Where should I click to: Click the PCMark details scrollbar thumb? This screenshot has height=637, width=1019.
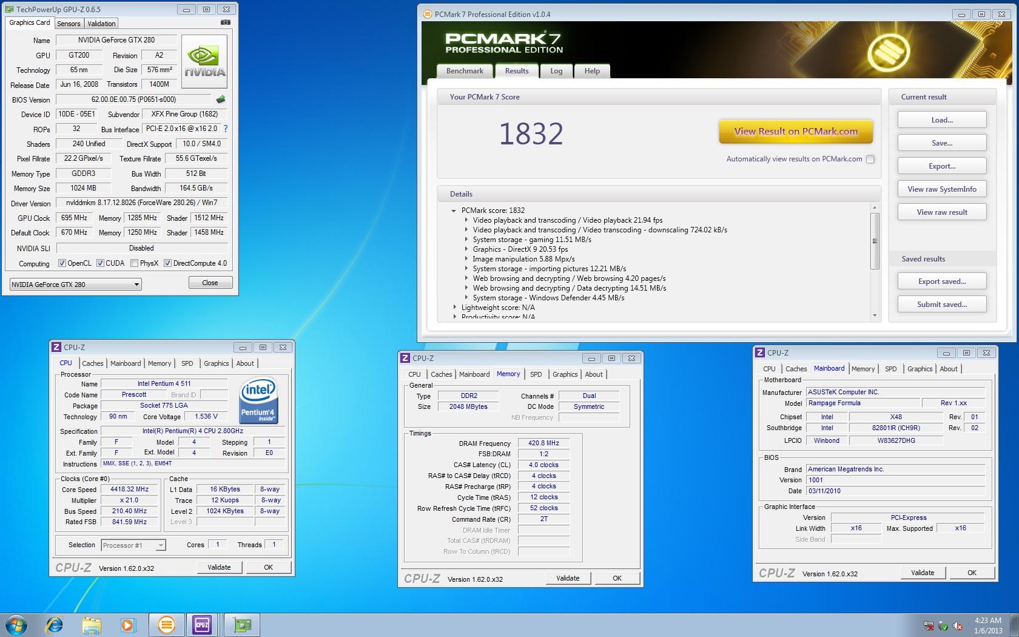[x=875, y=241]
